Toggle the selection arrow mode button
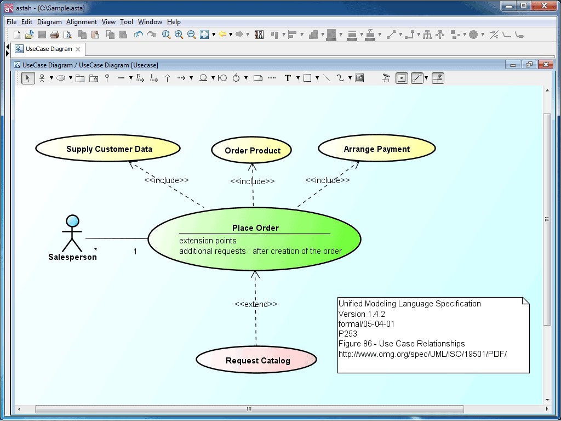Image resolution: width=561 pixels, height=421 pixels. tap(28, 78)
